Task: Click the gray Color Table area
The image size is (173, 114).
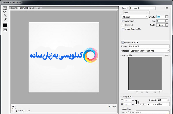Action: [145, 73]
